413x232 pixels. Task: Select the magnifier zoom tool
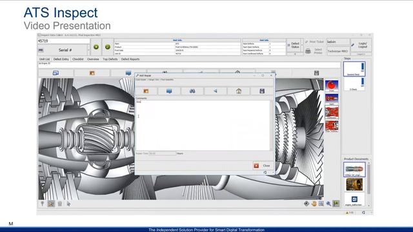328,204
